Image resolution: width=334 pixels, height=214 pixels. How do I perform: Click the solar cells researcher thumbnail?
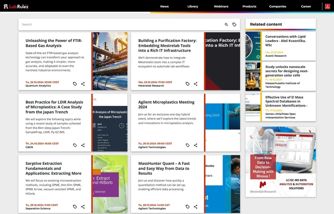click(x=253, y=76)
